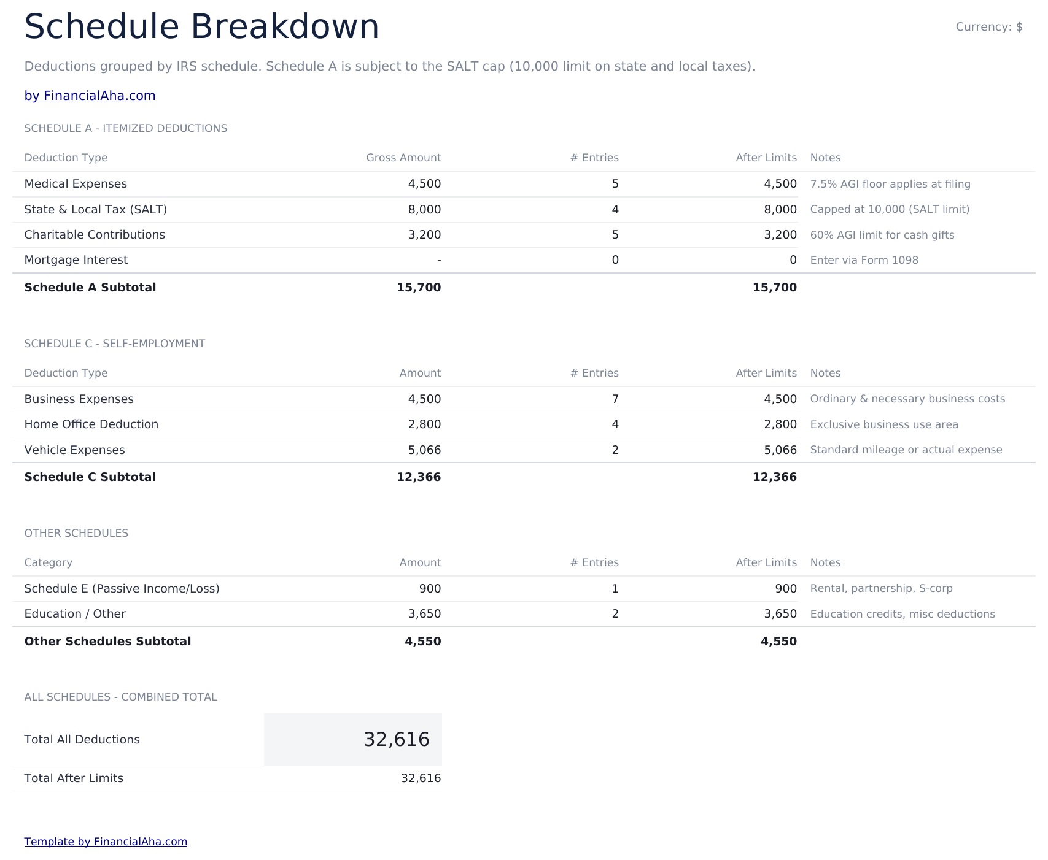Select the Medical Expenses row label

(x=76, y=184)
